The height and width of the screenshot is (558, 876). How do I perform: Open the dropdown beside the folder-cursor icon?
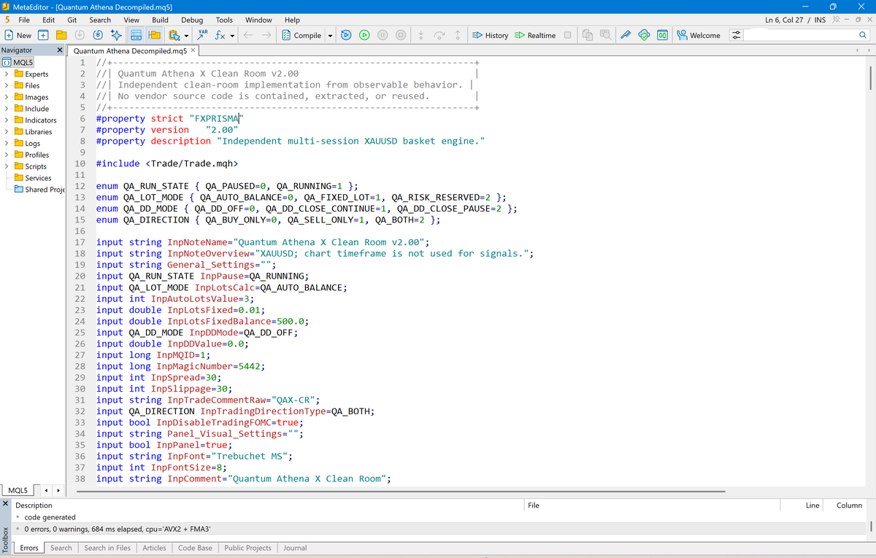(x=186, y=35)
